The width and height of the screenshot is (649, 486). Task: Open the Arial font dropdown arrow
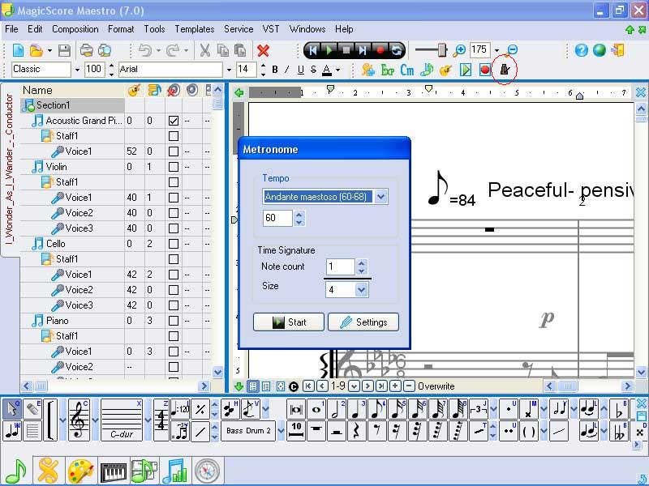[x=229, y=70]
